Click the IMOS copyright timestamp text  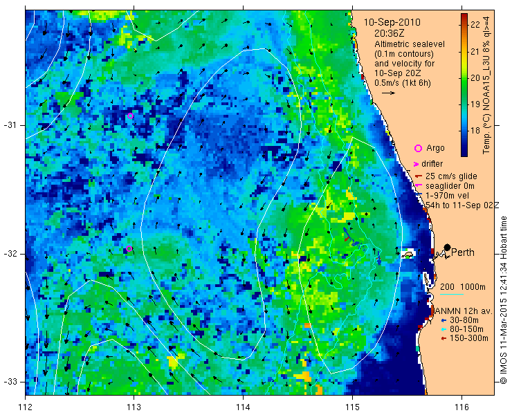[x=504, y=299]
